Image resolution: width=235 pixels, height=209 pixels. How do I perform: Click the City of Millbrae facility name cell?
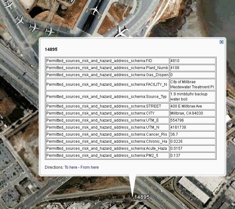coord(192,84)
